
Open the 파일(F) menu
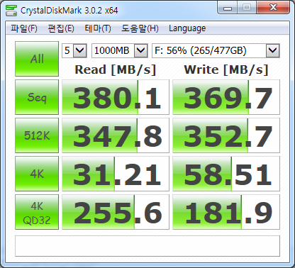coord(24,28)
